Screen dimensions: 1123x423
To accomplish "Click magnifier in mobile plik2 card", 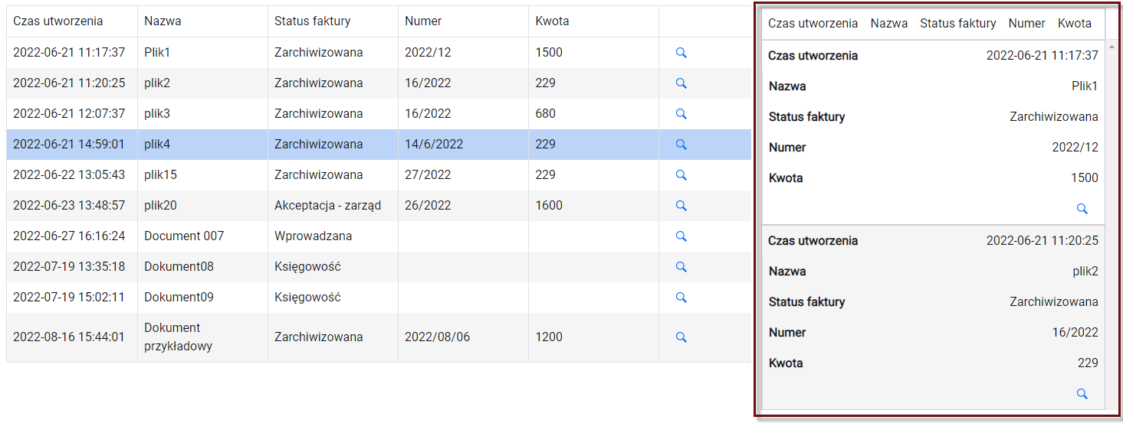I will 1082,394.
